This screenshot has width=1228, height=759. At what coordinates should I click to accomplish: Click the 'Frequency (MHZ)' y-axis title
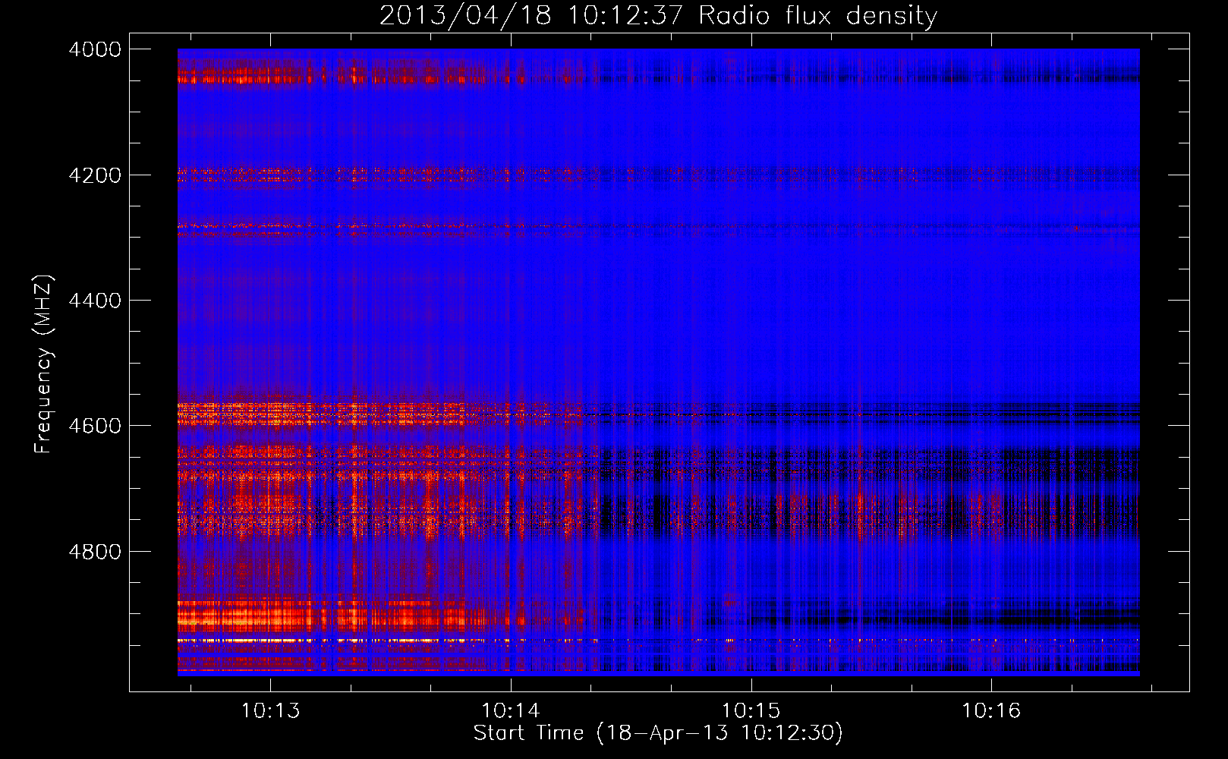pos(43,364)
